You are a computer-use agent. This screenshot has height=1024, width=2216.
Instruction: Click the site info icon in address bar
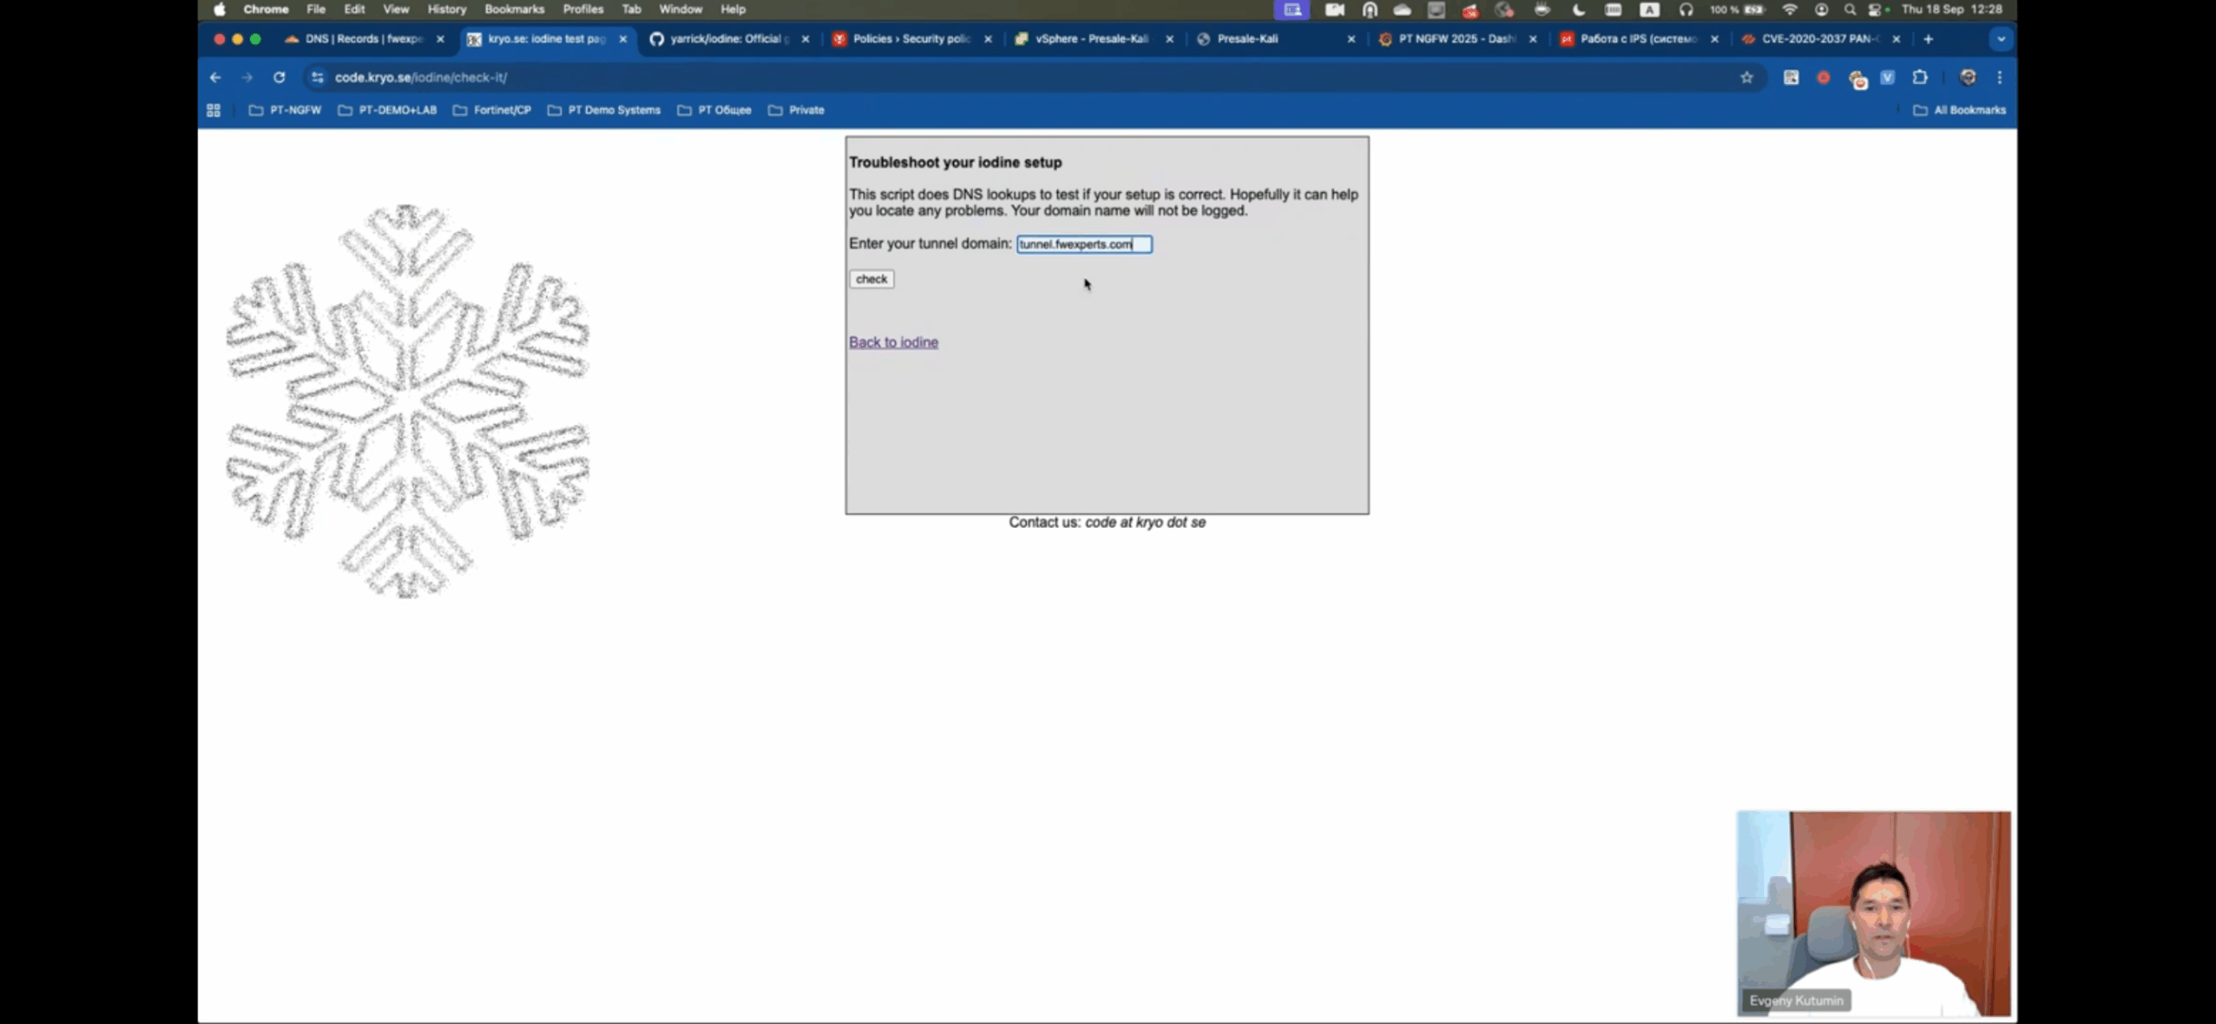coord(318,77)
